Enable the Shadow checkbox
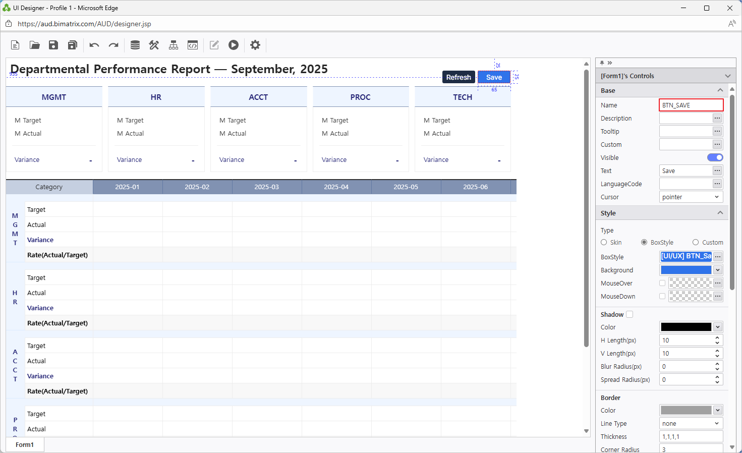 [630, 314]
